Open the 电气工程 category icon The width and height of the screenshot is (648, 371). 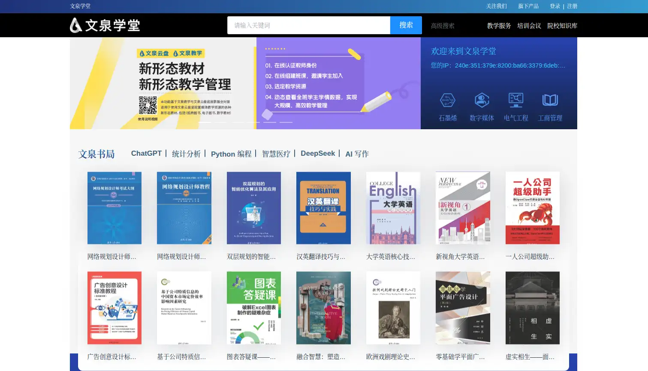[x=516, y=107]
